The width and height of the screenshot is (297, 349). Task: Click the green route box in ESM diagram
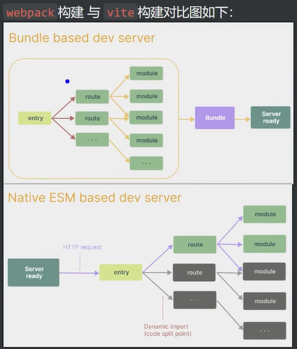195,245
